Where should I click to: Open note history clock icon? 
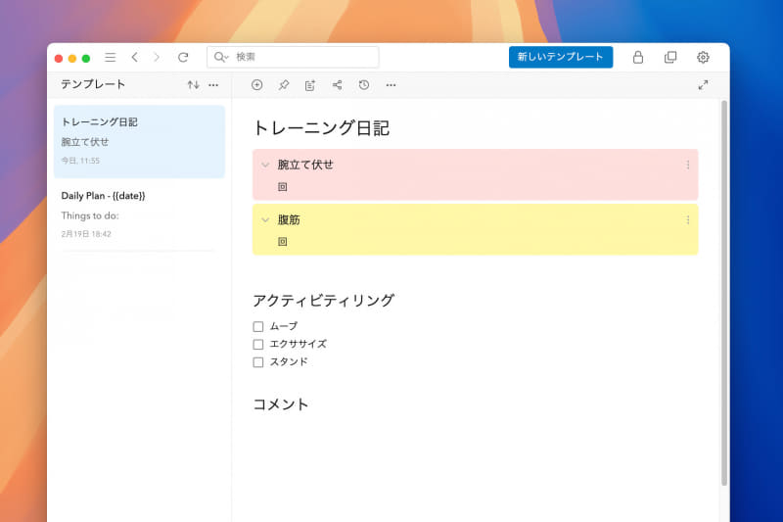click(364, 85)
